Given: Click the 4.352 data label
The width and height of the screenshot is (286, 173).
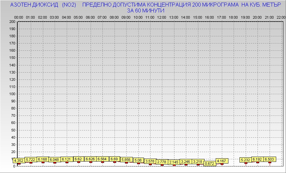Looking at the screenshot, I should pyautogui.click(x=19, y=161).
